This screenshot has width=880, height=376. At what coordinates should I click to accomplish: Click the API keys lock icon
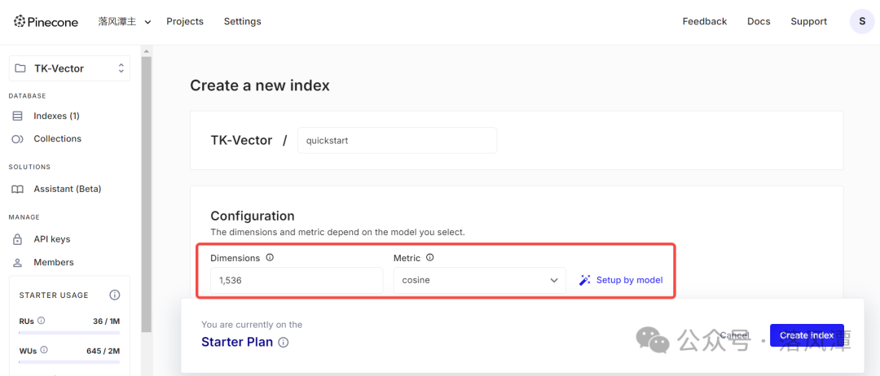pyautogui.click(x=17, y=239)
